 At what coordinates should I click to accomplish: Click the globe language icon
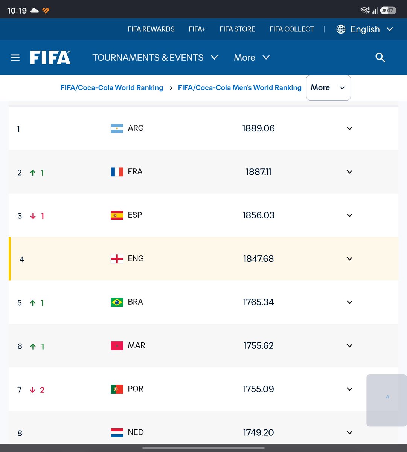coord(341,29)
